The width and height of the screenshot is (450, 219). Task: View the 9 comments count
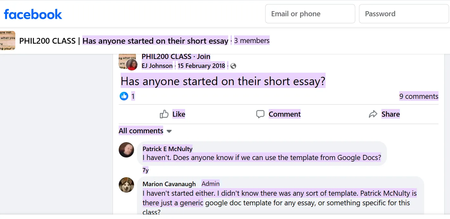[x=419, y=96]
